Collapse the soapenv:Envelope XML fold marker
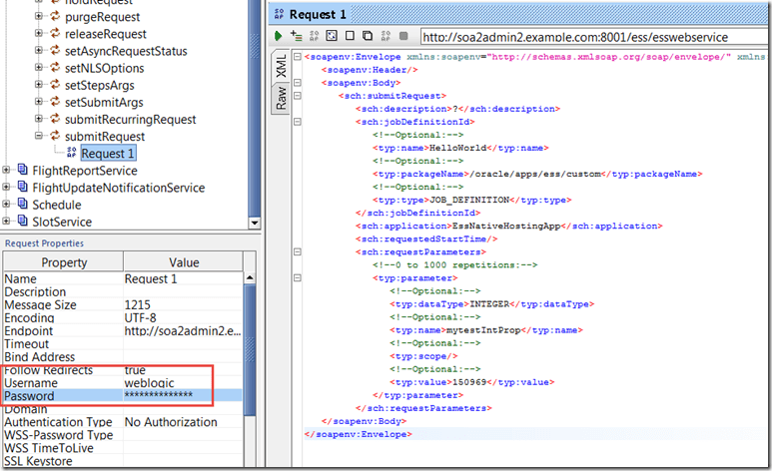The image size is (772, 471). 297,58
